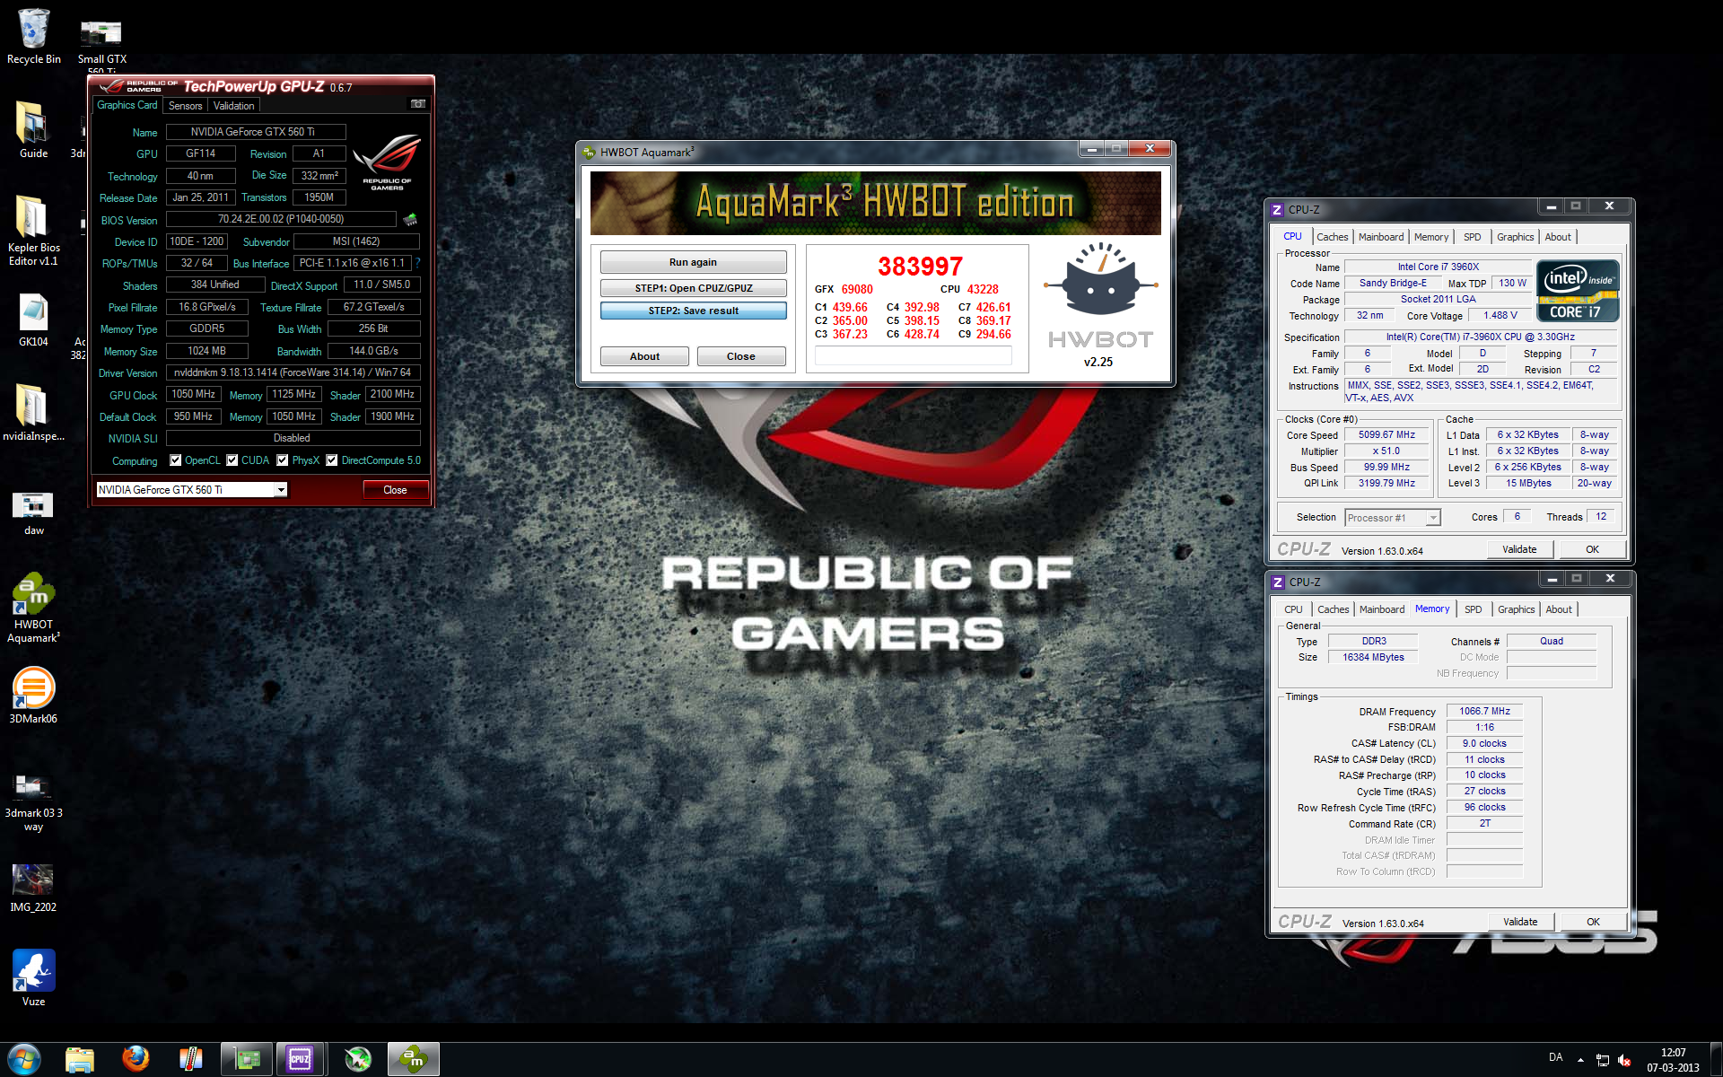Open Firefox from the taskbar
1723x1077 pixels.
click(x=136, y=1059)
